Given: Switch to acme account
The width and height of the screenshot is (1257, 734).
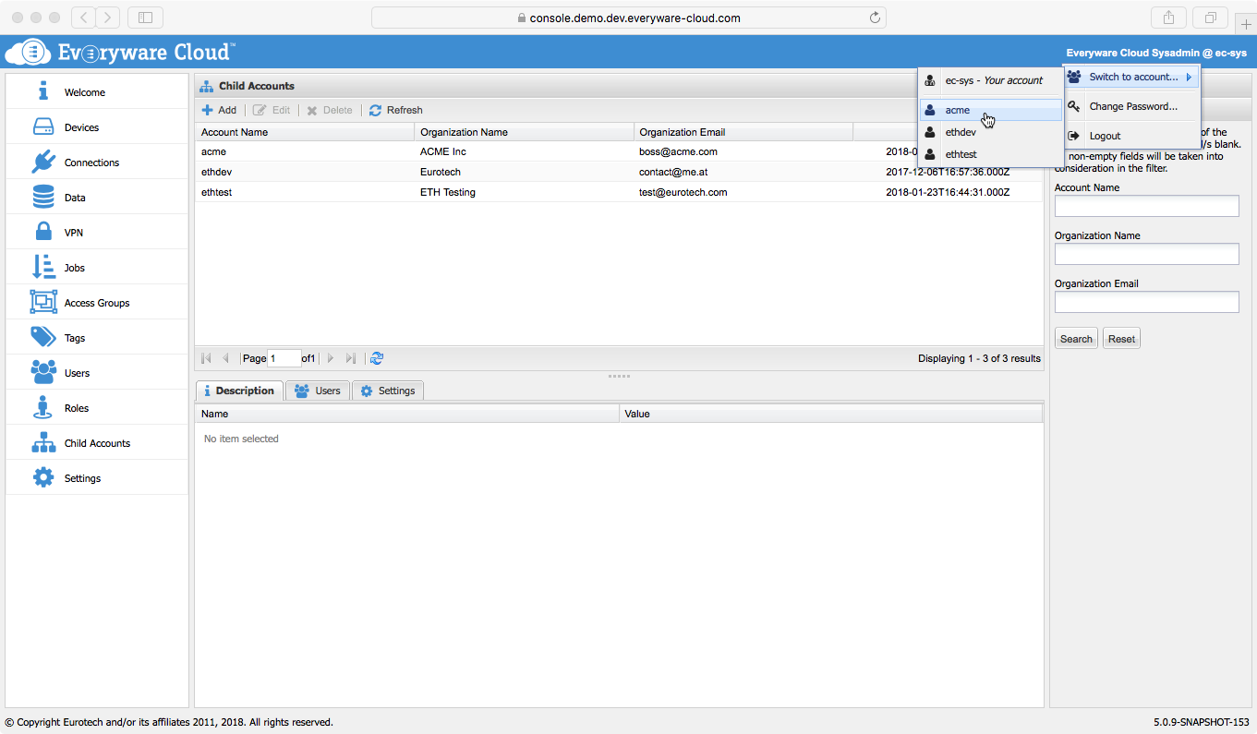Looking at the screenshot, I should tap(991, 110).
